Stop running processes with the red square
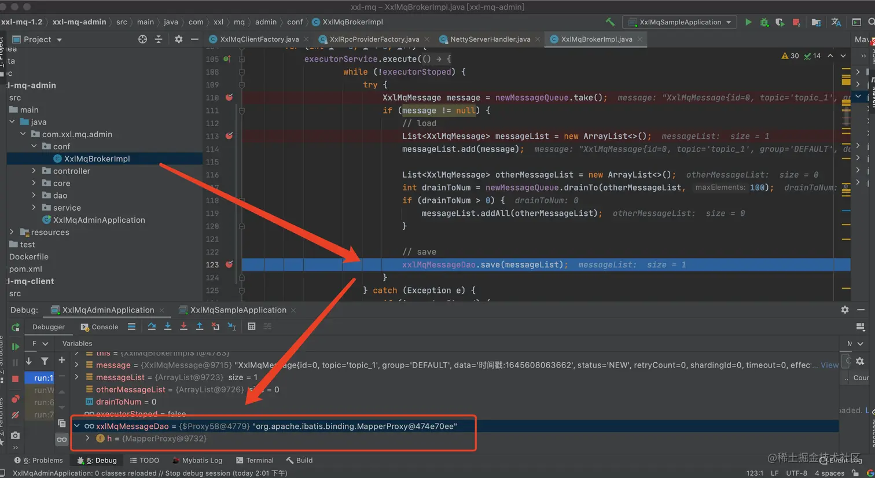The height and width of the screenshot is (478, 875). [x=796, y=22]
